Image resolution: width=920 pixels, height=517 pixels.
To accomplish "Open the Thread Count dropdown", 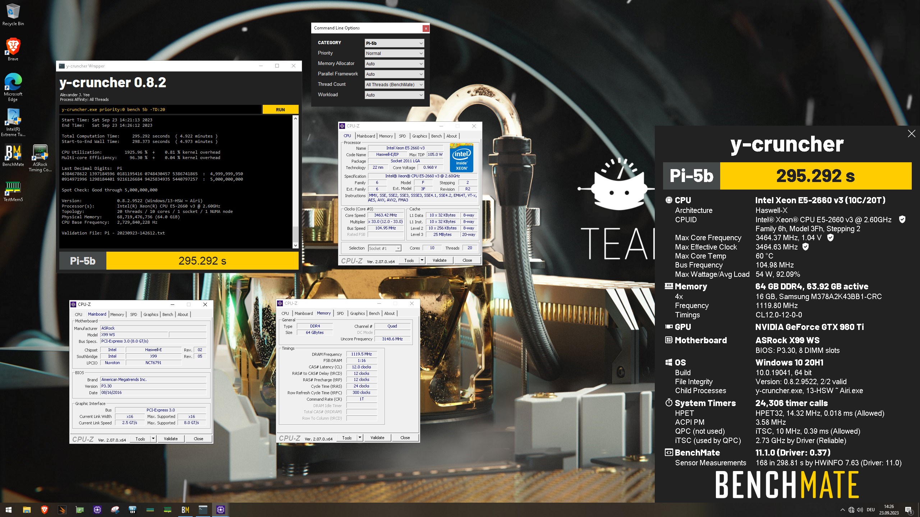I will pyautogui.click(x=394, y=84).
